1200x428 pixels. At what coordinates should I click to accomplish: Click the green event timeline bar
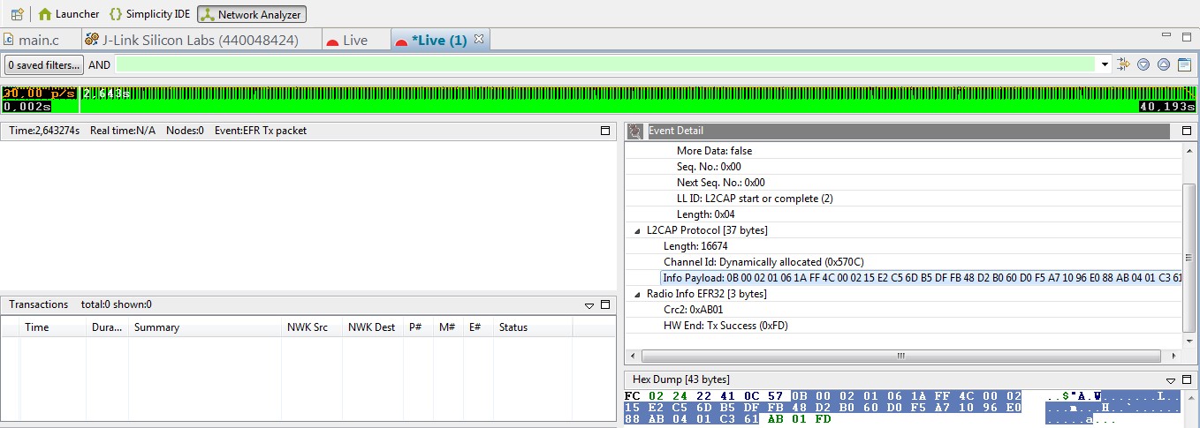(619, 100)
